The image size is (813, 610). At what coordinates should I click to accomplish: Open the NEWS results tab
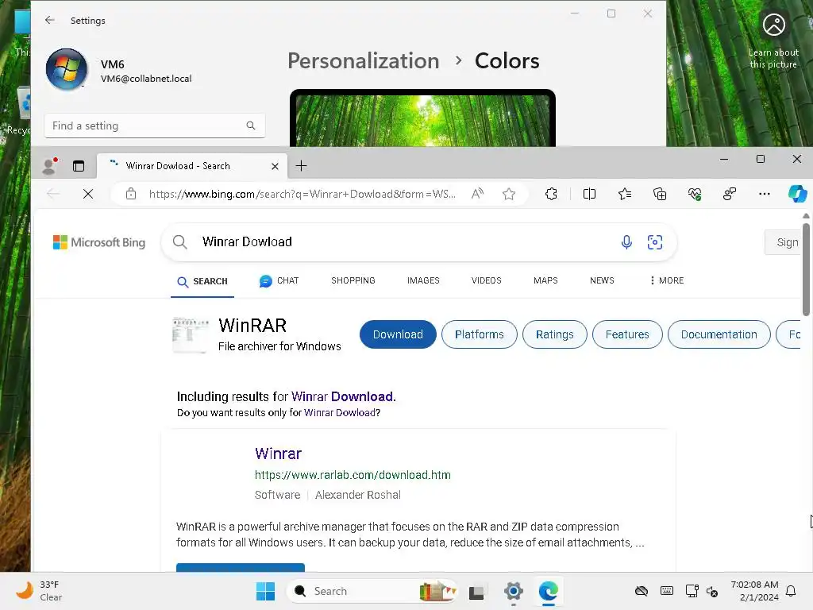[602, 280]
